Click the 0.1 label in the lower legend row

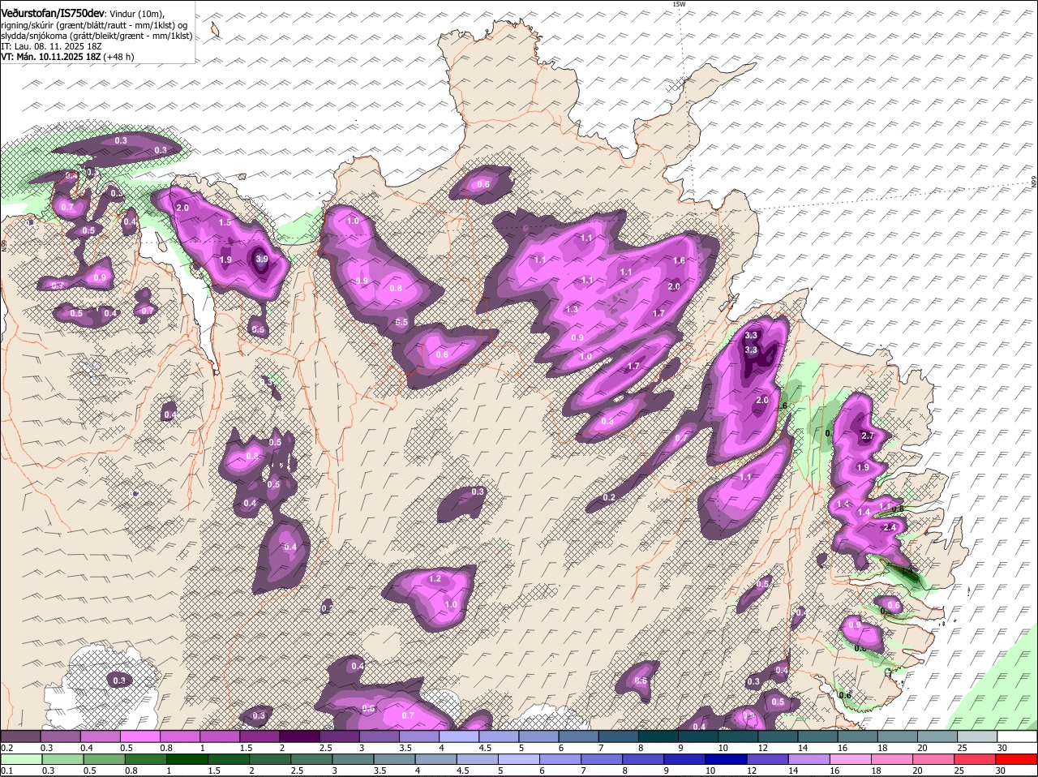6,771
